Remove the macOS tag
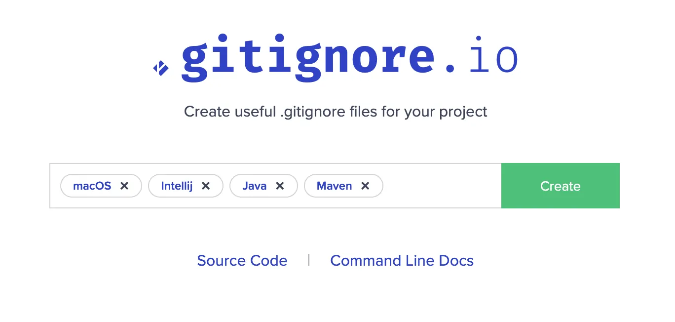 coord(124,186)
